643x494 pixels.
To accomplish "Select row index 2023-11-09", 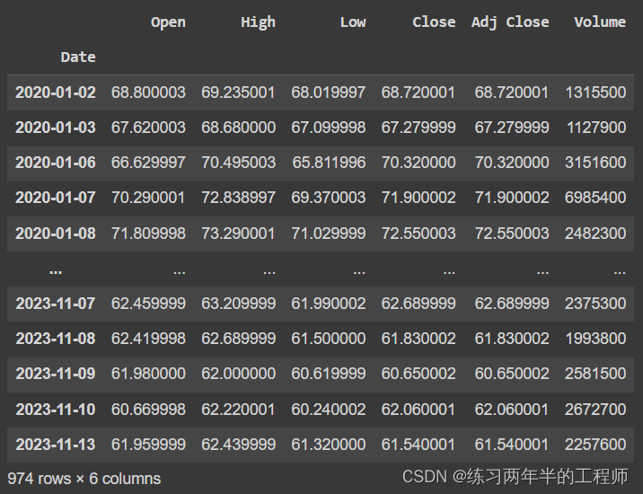I will click(56, 374).
